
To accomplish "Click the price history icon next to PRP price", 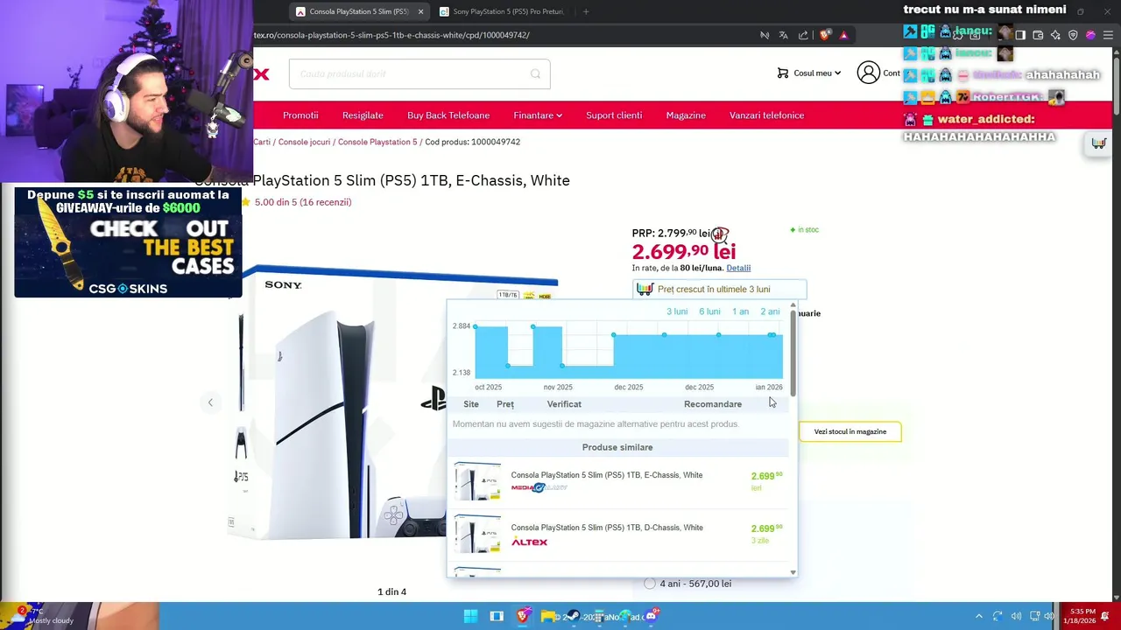I will click(720, 234).
